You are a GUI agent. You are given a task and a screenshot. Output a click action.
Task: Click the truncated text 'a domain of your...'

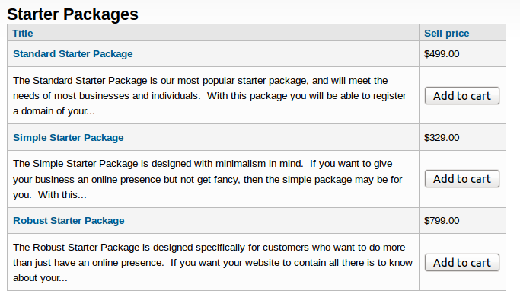[x=54, y=110]
